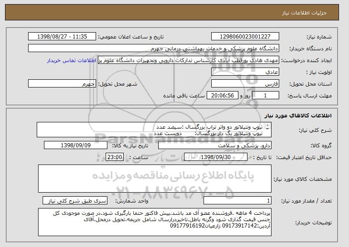Click the scroll arrows of شرح کلی نیاز box
Screen dimensions: 349x247
pos(267,127)
